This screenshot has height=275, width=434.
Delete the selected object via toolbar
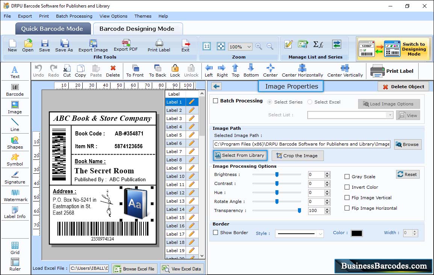point(113,71)
